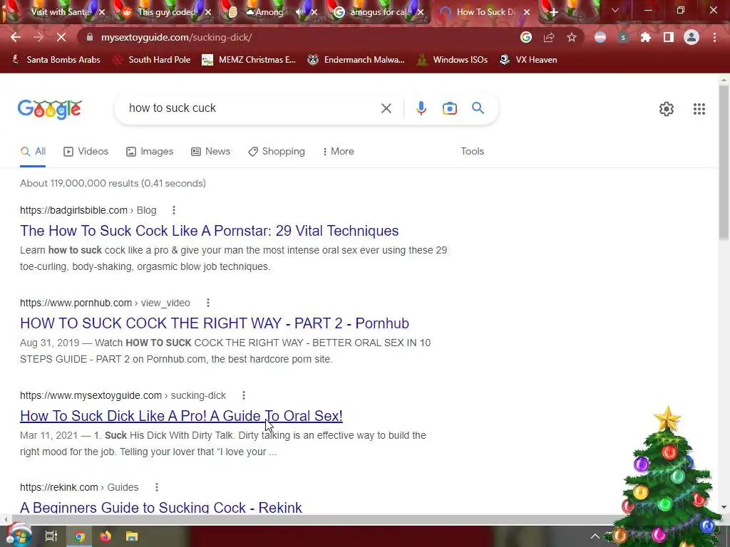Screen dimensions: 730x547
Task: Open the badgirlsbible.com result title link
Action: [x=209, y=231]
